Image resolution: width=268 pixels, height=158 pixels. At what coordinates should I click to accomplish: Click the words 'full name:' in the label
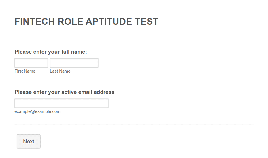[74, 52]
